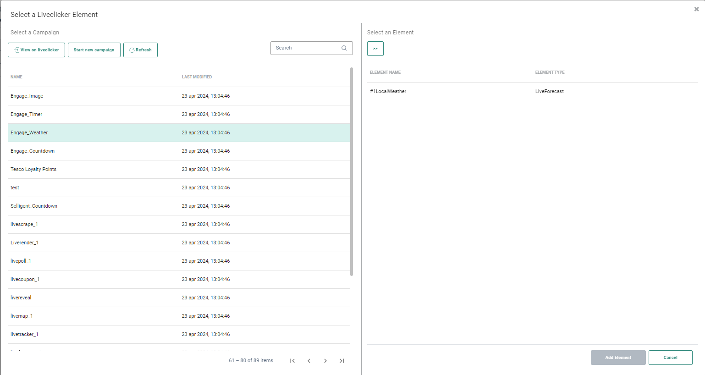Choose the Selligent_Countdown campaign row

[x=34, y=206]
